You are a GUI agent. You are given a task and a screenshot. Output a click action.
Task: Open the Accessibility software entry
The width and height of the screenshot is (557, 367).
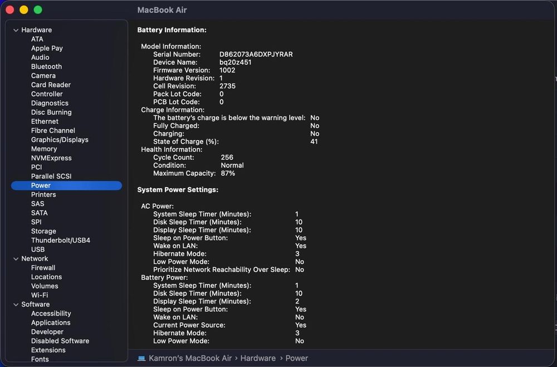(x=51, y=314)
